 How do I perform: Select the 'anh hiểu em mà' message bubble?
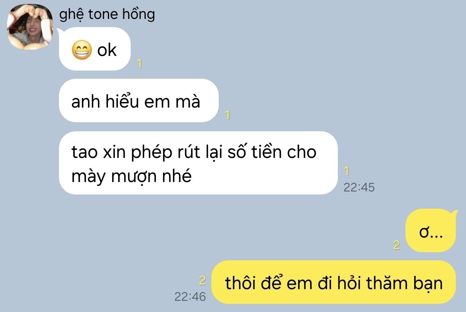point(139,100)
